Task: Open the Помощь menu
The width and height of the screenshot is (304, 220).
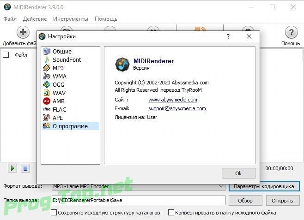Action: [106, 19]
